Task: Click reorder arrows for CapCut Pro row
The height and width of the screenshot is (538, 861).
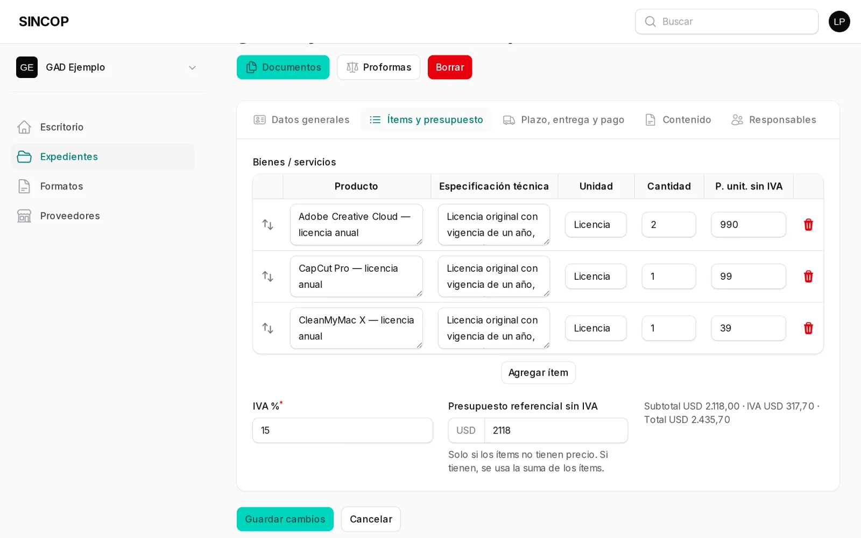Action: [267, 277]
